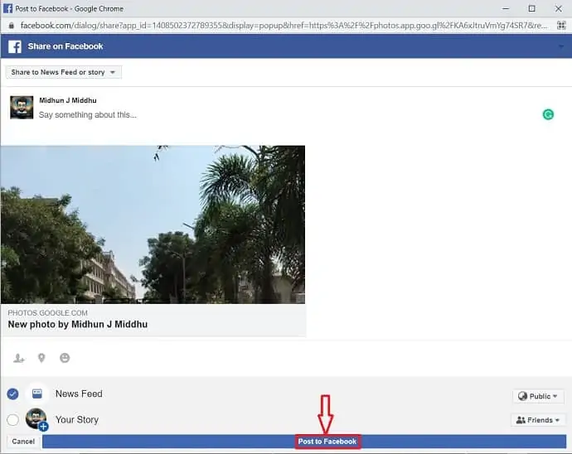Screen dimensions: 572x454
Task: Close the Post to Facebook window
Action: point(558,8)
